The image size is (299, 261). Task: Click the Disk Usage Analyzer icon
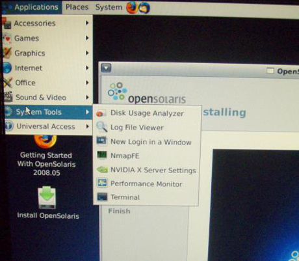coord(101,113)
